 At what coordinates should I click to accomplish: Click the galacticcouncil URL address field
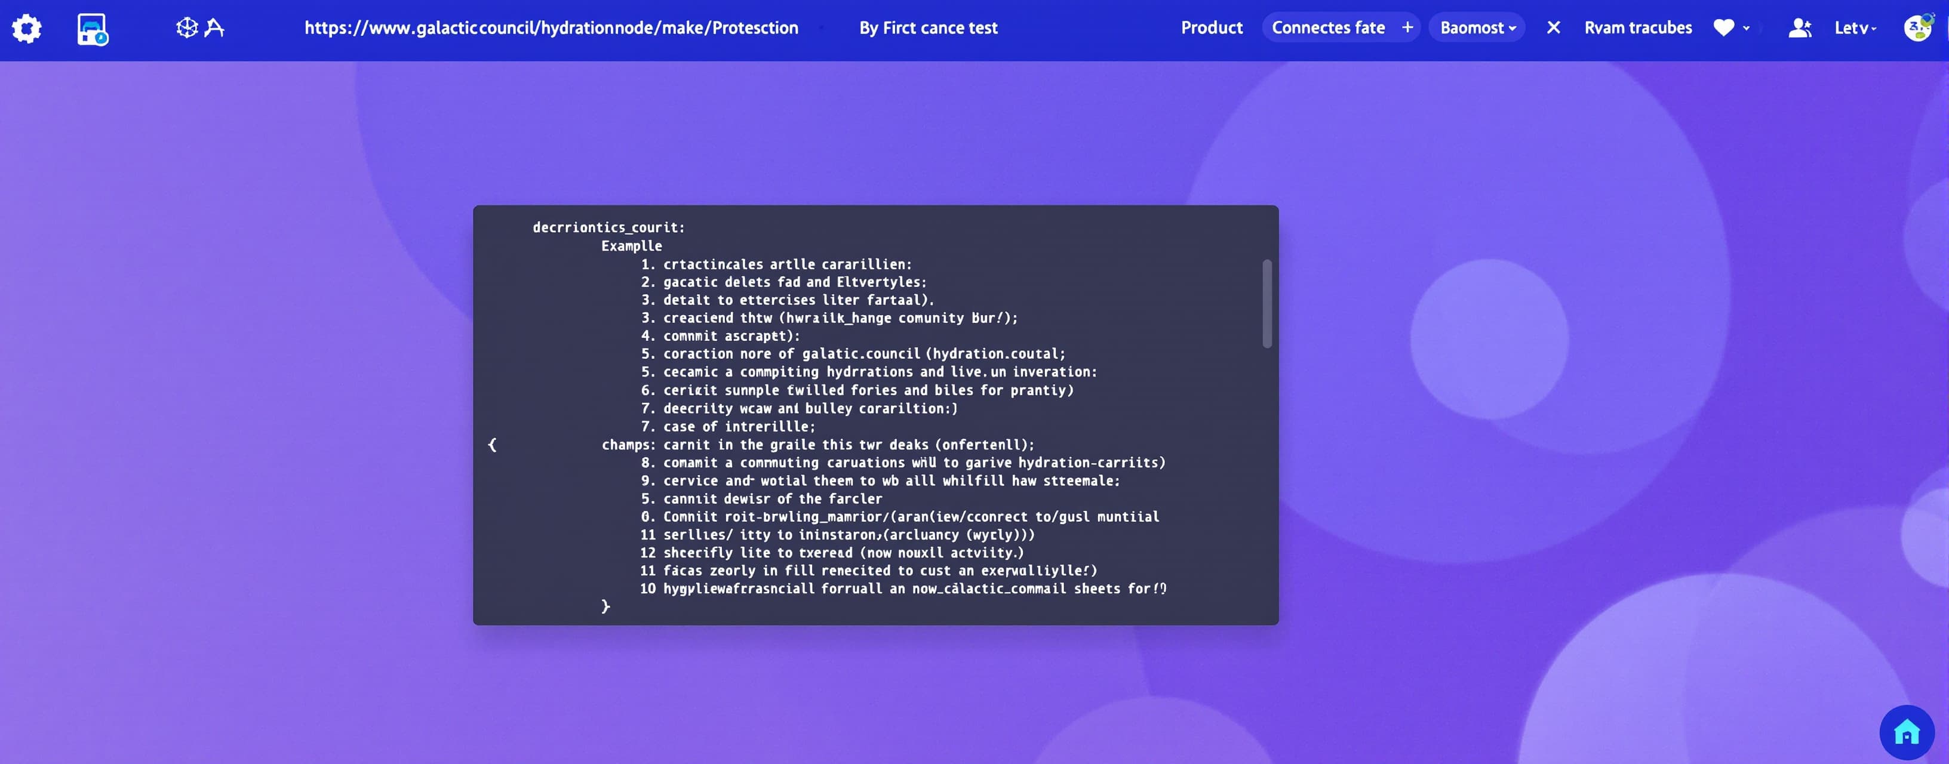pyautogui.click(x=551, y=28)
